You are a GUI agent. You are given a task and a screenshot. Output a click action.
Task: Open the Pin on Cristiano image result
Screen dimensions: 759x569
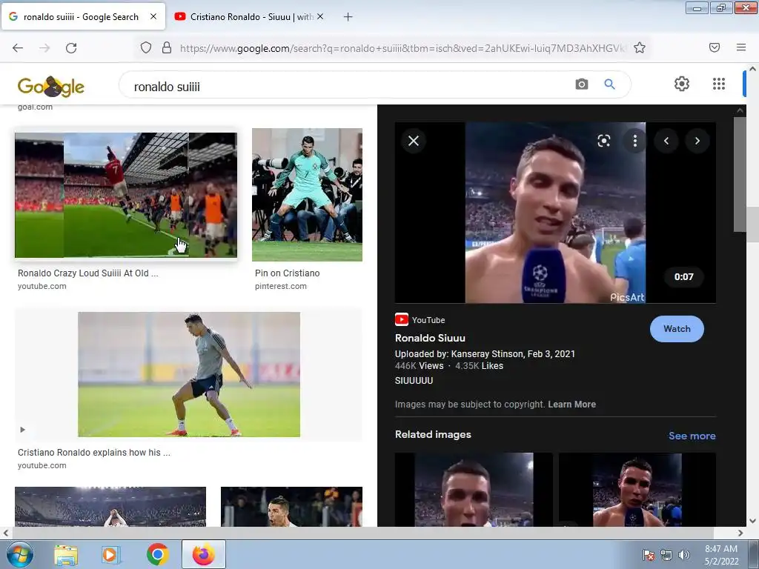(x=307, y=195)
